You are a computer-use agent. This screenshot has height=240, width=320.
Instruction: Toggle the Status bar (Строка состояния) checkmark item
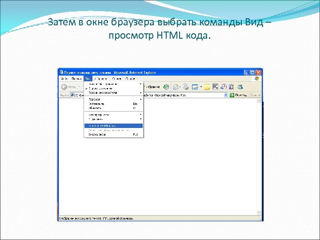[x=114, y=88]
